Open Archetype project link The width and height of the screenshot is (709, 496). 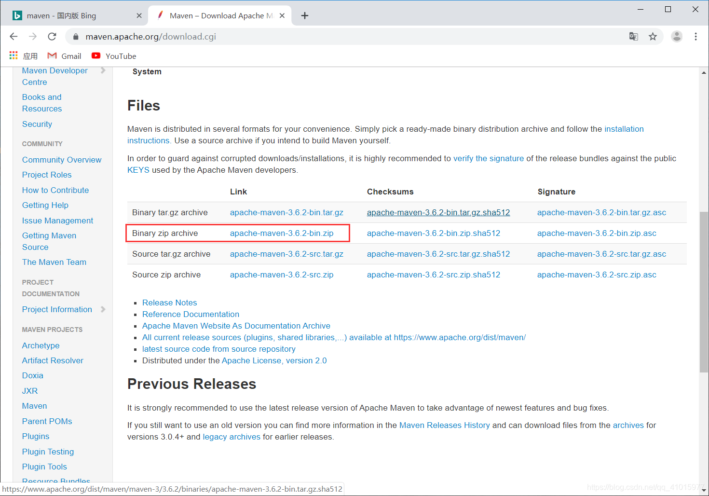41,345
